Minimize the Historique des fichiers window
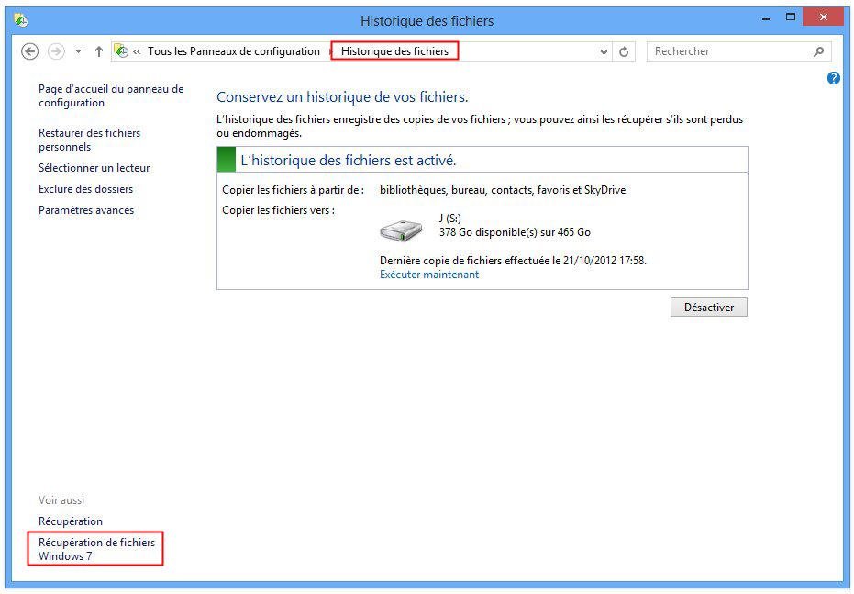 (x=767, y=18)
